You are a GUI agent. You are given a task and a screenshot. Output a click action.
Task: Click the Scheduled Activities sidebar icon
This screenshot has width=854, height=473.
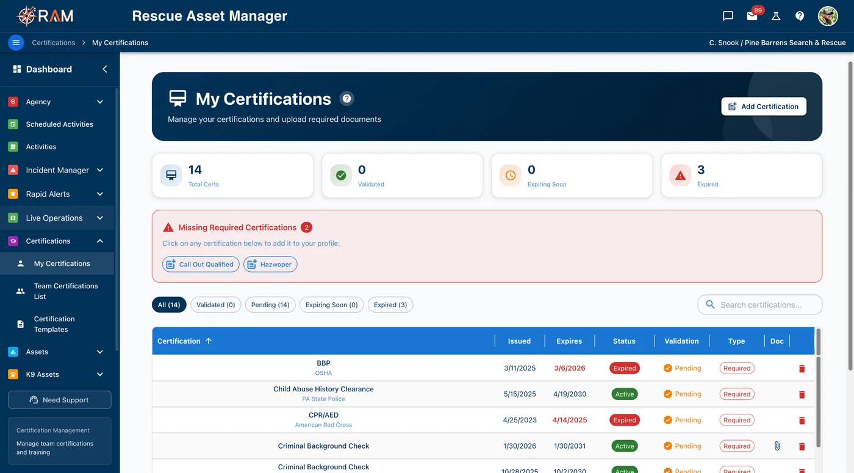pos(13,124)
